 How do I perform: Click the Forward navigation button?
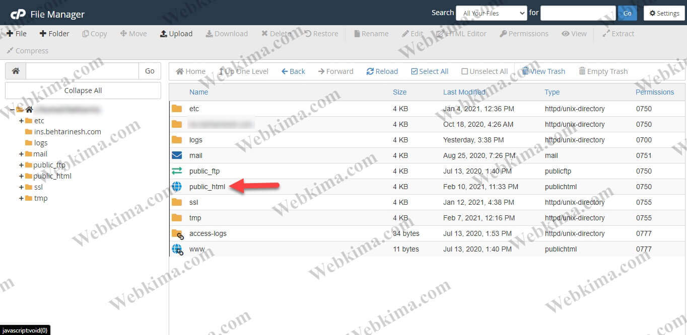[336, 71]
